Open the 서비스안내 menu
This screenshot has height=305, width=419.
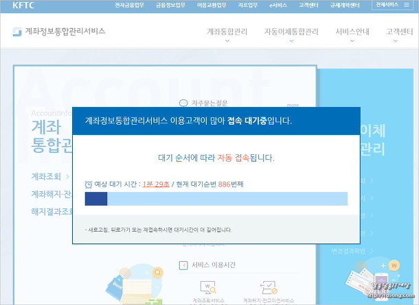[352, 32]
